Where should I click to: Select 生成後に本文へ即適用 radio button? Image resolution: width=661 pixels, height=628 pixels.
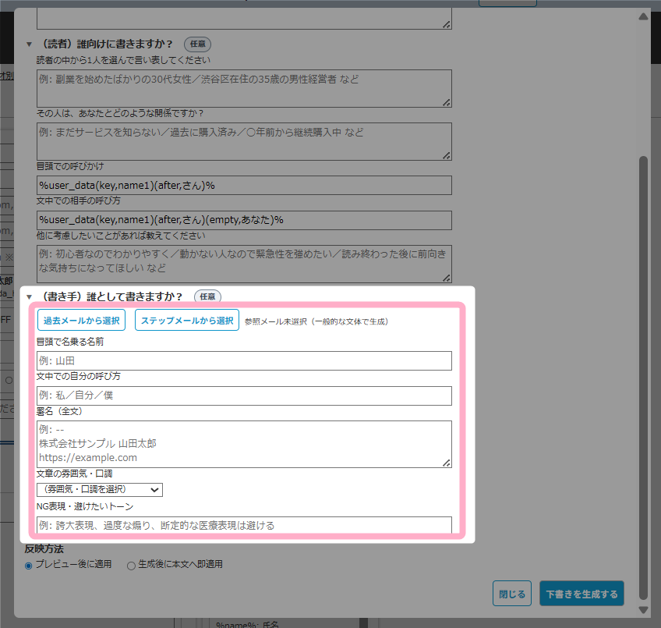131,565
